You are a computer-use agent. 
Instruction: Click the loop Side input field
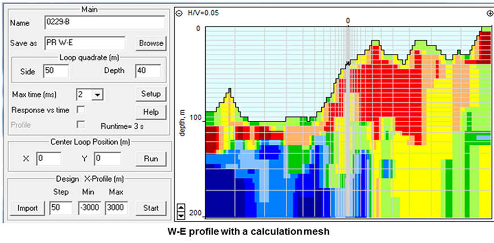click(55, 71)
